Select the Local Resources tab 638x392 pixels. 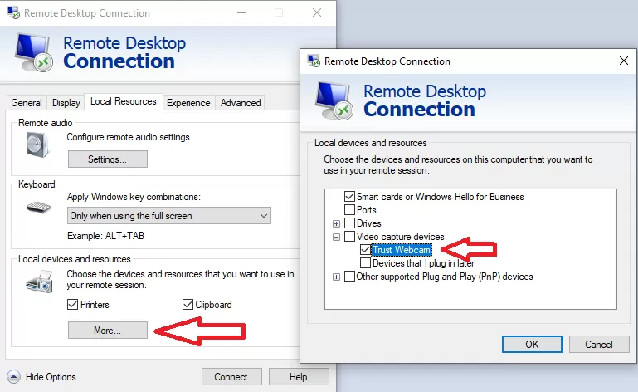(124, 101)
